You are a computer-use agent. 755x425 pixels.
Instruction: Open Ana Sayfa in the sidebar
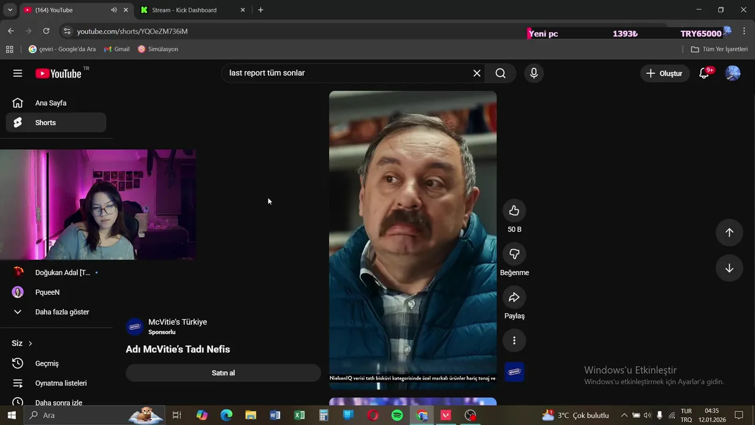(56, 103)
